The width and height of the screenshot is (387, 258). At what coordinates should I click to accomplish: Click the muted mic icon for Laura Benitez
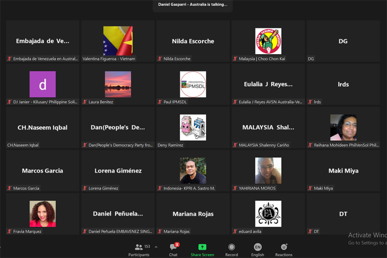85,102
